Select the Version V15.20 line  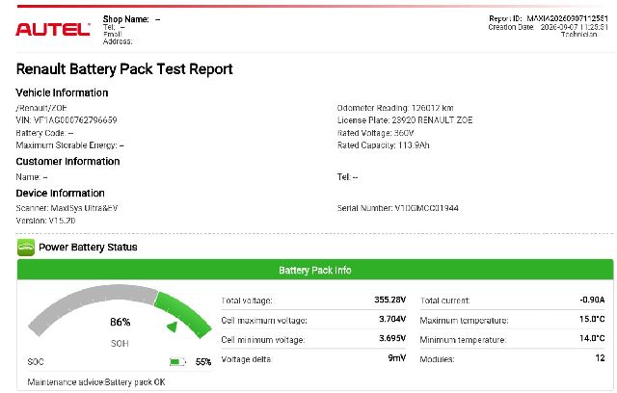click(x=45, y=221)
